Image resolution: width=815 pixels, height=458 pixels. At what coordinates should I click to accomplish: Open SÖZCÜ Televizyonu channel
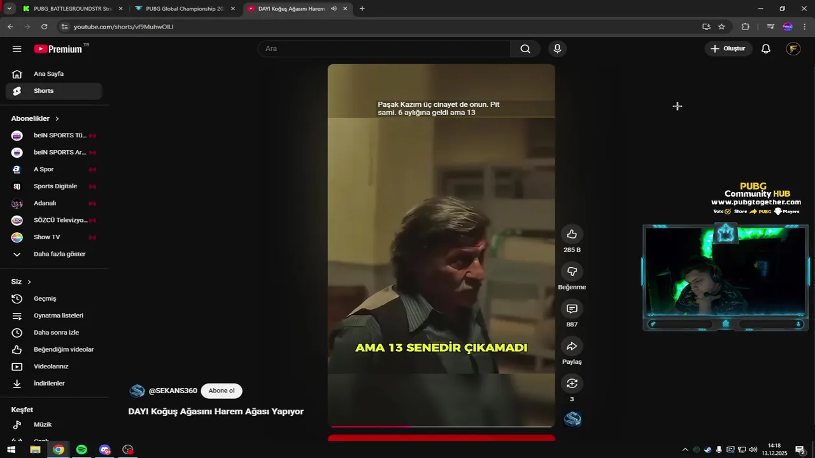click(53, 220)
